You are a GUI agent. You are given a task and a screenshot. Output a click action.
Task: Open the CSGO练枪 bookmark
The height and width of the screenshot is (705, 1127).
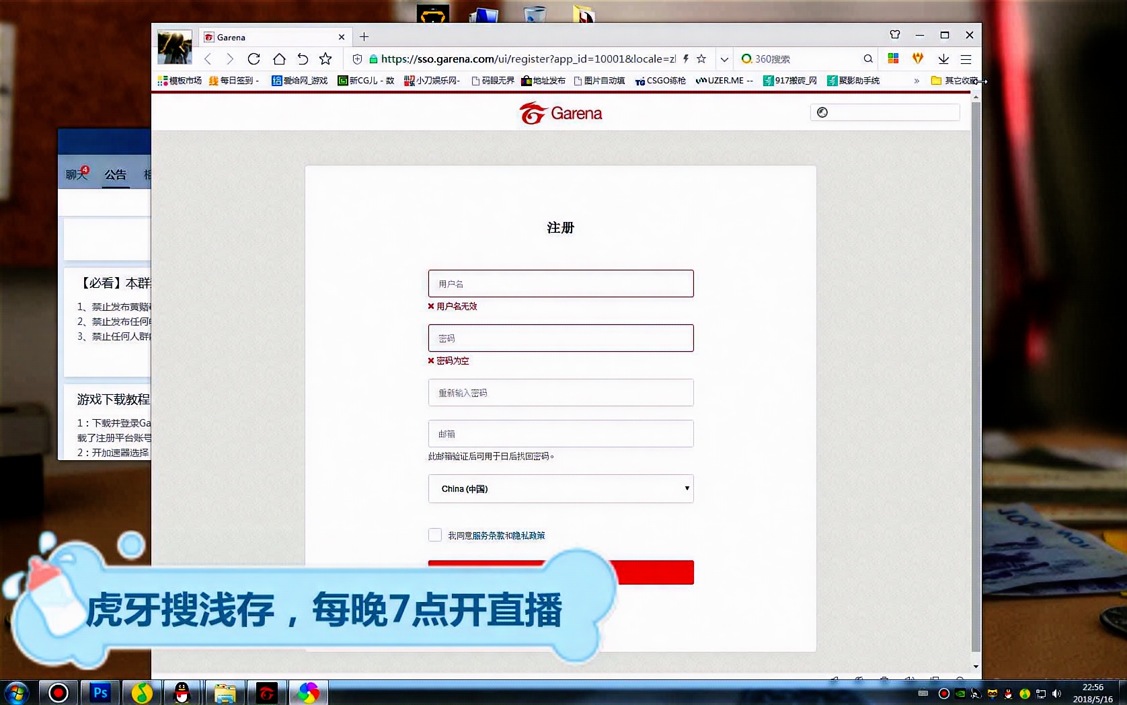[660, 81]
